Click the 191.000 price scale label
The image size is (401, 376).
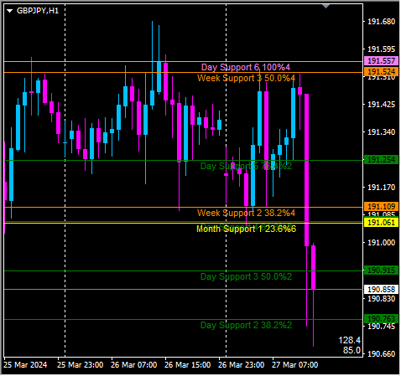[381, 242]
